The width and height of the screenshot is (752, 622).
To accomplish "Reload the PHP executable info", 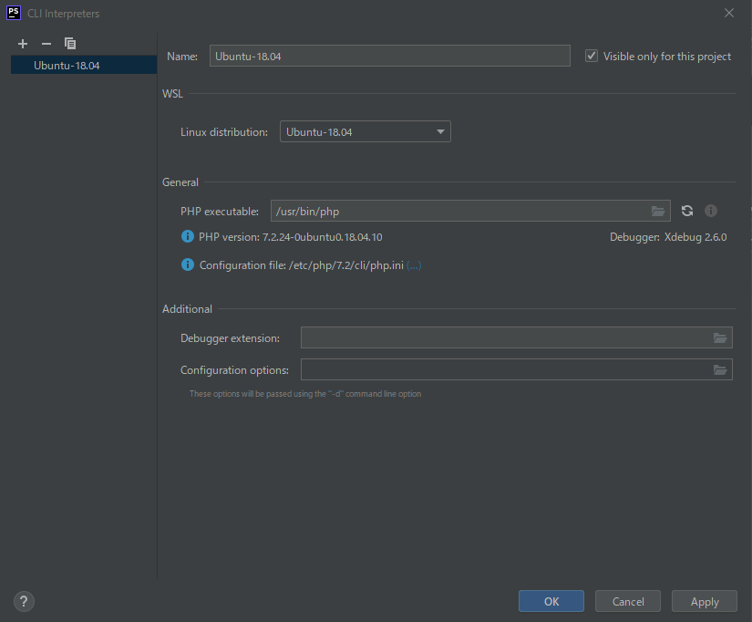I will tap(687, 212).
